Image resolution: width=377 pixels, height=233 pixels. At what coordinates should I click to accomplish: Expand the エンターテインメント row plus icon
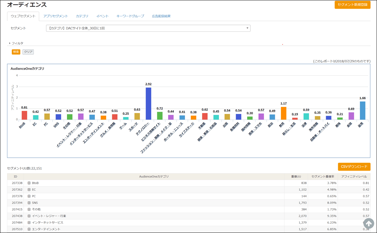tap(29, 229)
